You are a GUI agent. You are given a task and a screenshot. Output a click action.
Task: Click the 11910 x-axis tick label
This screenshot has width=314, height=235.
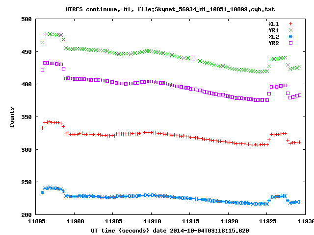tap(153, 221)
